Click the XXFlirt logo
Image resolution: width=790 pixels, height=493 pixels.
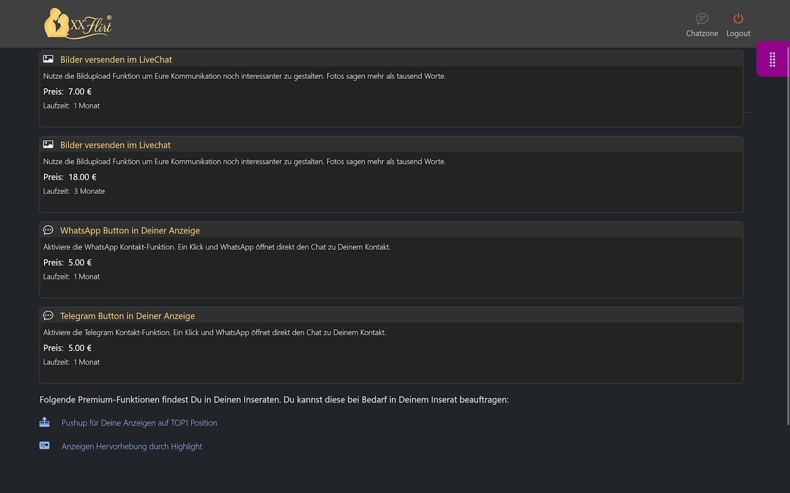coord(77,24)
